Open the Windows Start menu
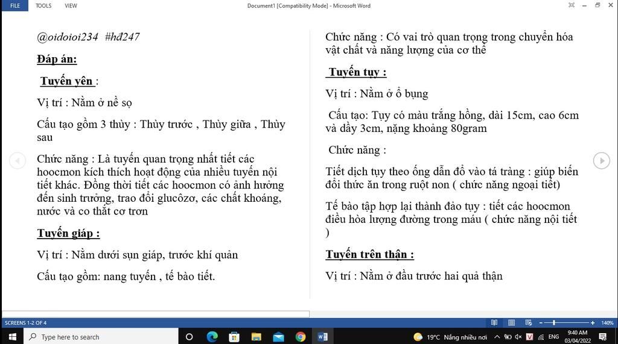The width and height of the screenshot is (618, 344). [12, 337]
